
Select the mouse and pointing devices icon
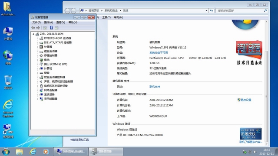[x=41, y=86]
